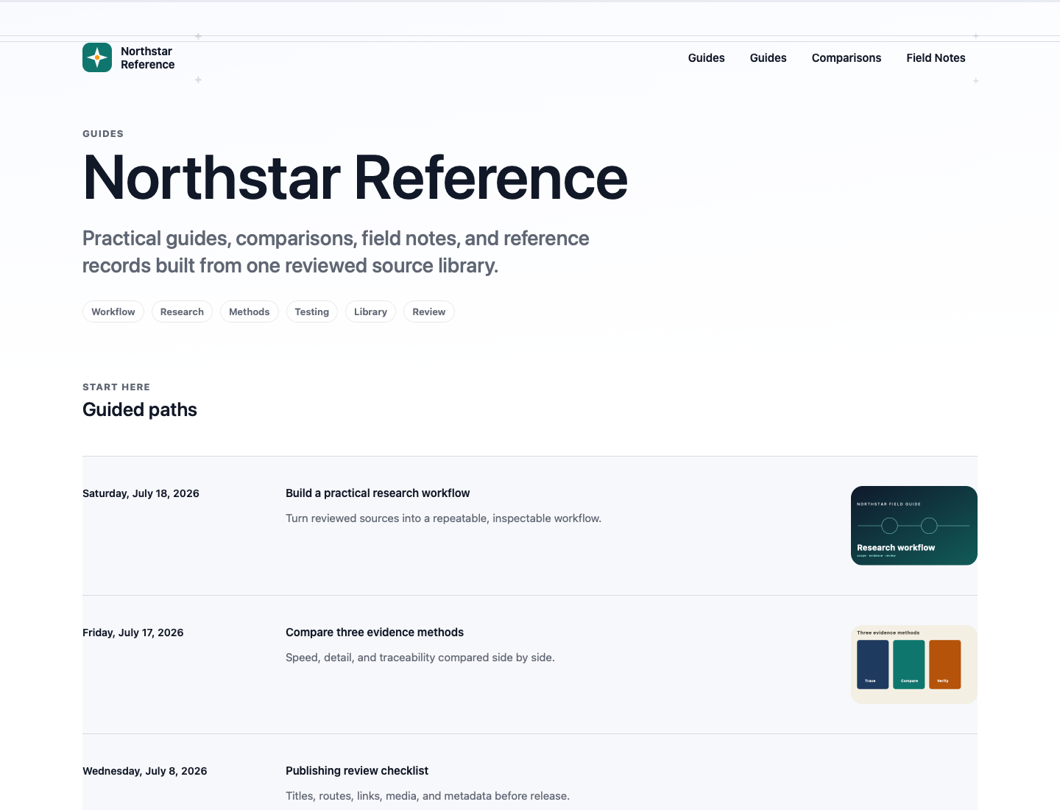This screenshot has width=1060, height=810.
Task: Click the Wednesday, July 8, 2026 date
Action: 145,771
